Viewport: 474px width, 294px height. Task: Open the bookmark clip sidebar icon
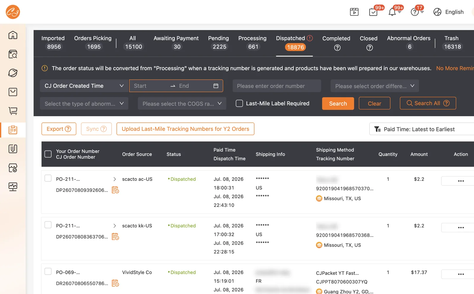point(13,149)
